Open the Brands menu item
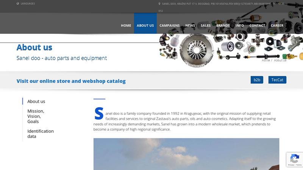The height and width of the screenshot is (170, 303). [x=223, y=25]
